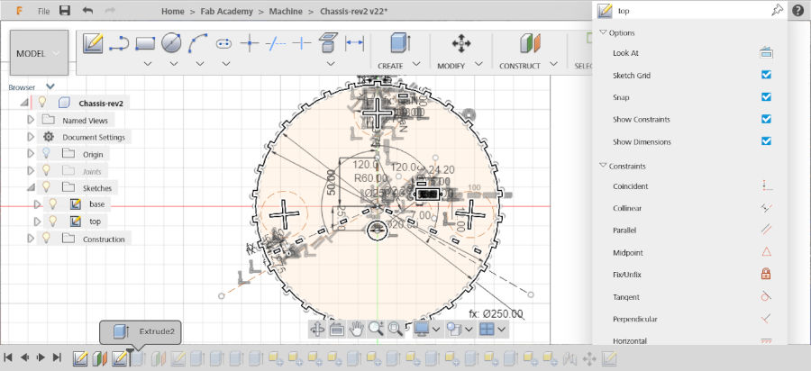Select the Create Sketch tool in toolbar
The image size is (811, 371).
coord(93,43)
